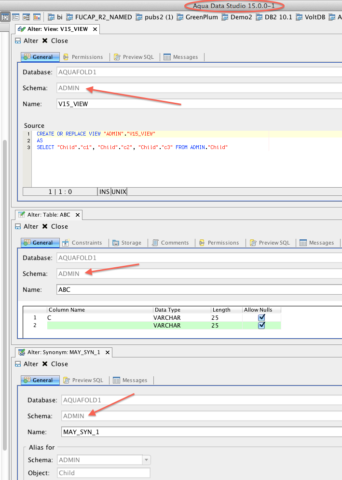Open the DB2 10.1 connection
This screenshot has height=480, width=342.
[x=274, y=17]
